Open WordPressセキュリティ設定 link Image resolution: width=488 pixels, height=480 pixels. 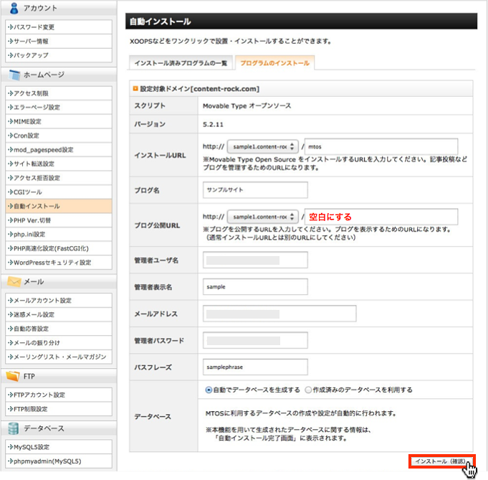click(59, 263)
